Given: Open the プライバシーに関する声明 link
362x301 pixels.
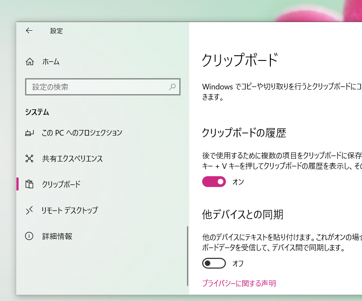Looking at the screenshot, I should click(239, 283).
